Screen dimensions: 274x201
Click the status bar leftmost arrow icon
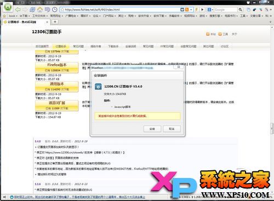point(4,197)
